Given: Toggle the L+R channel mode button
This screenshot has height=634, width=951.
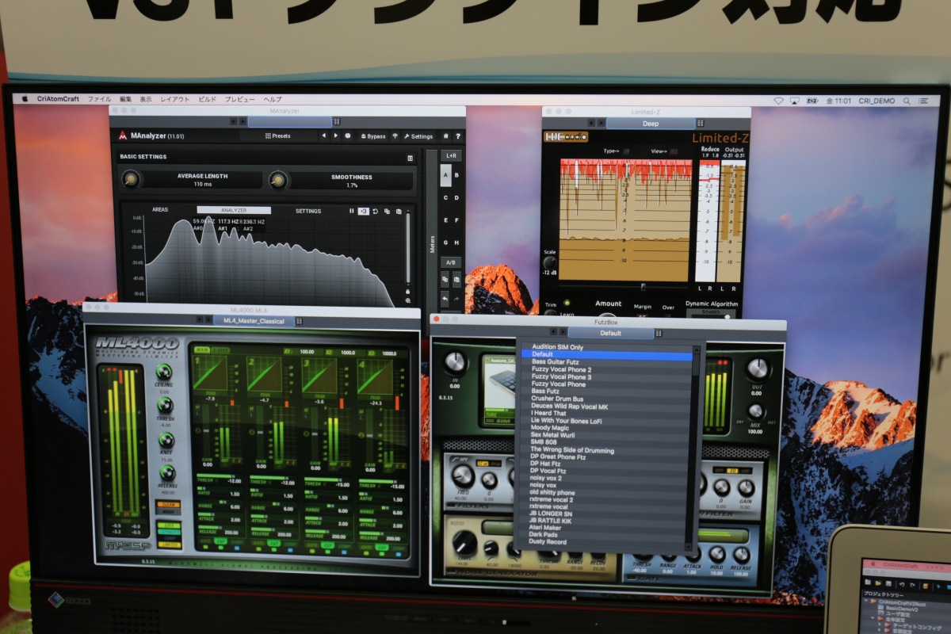Looking at the screenshot, I should 450,156.
